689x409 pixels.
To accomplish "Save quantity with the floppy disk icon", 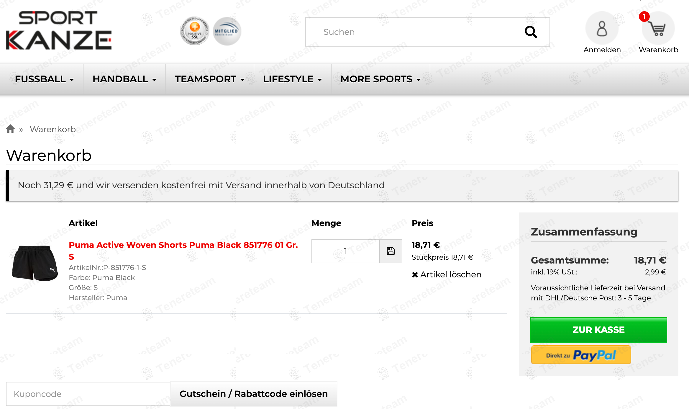I will click(391, 251).
